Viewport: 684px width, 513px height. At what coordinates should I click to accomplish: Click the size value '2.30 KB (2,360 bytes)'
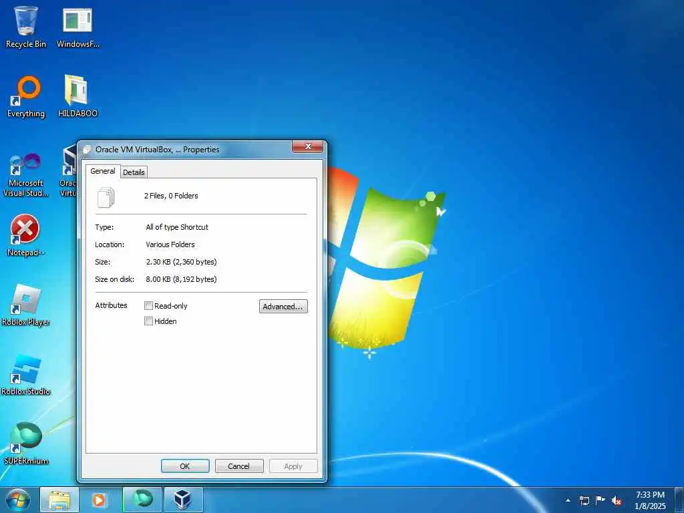tap(181, 262)
